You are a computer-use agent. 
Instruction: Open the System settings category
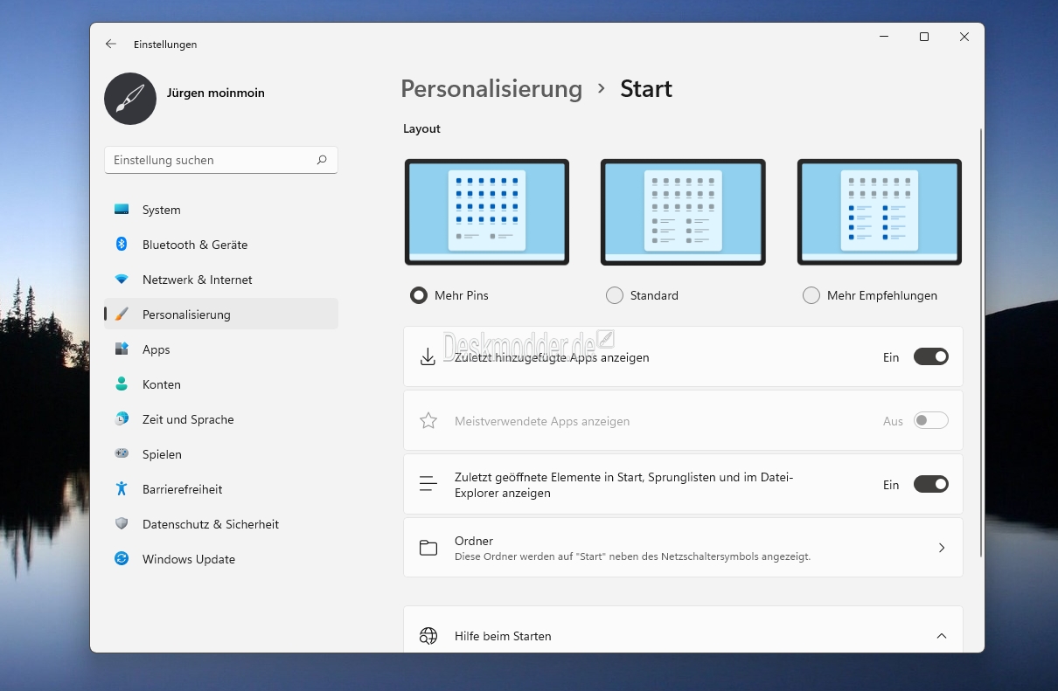(221, 210)
